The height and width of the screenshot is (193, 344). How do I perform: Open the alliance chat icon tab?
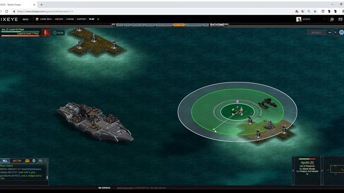[x=27, y=161]
